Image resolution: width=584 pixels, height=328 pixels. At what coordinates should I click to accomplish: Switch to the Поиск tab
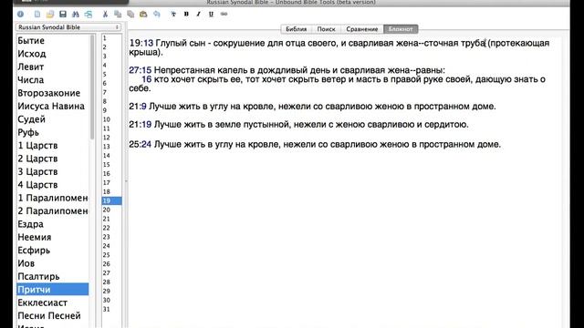pyautogui.click(x=326, y=29)
